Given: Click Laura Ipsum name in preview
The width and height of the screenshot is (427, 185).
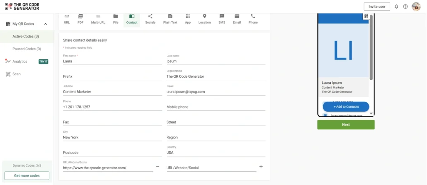Looking at the screenshot, I should click(332, 83).
